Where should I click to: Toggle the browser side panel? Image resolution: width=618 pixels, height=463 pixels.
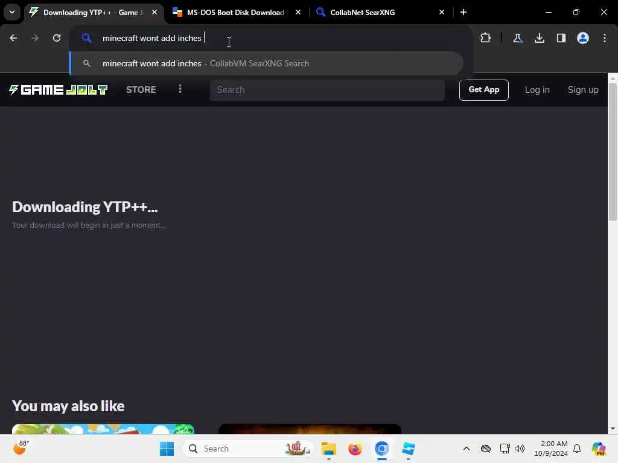click(561, 38)
